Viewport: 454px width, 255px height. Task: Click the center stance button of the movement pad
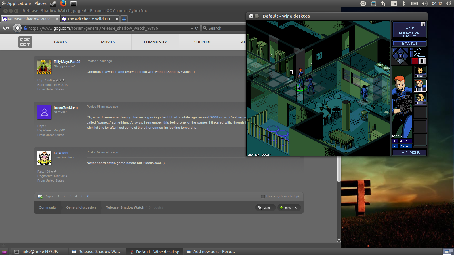coord(400,56)
